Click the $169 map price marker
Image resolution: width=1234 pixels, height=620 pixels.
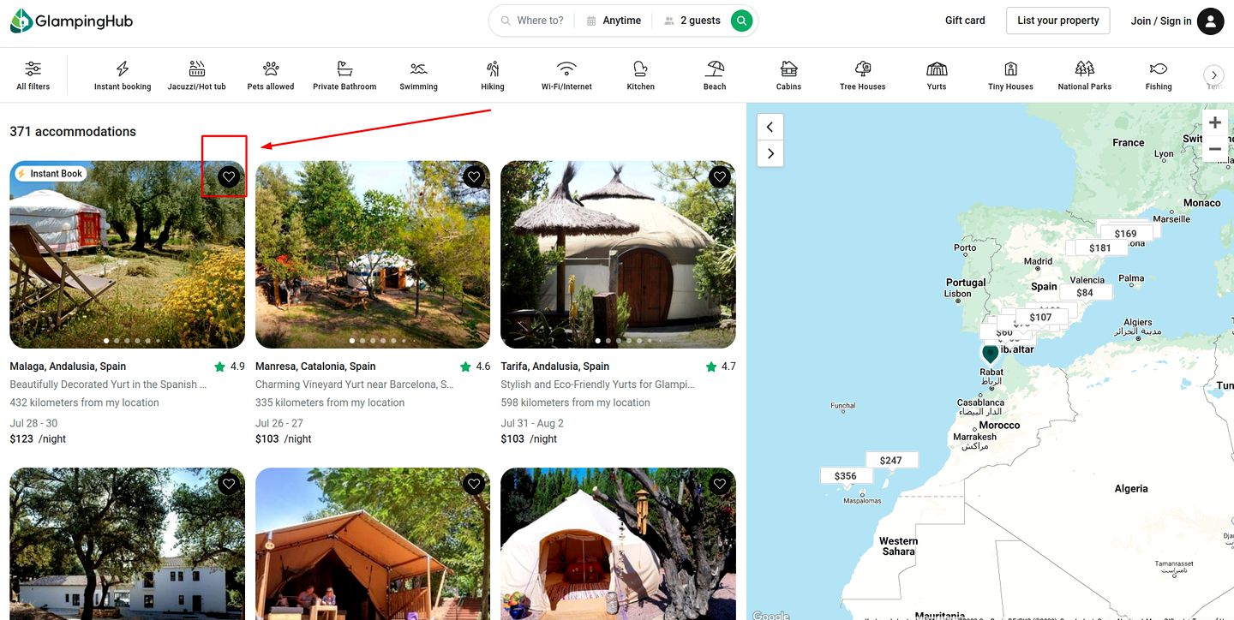1125,233
